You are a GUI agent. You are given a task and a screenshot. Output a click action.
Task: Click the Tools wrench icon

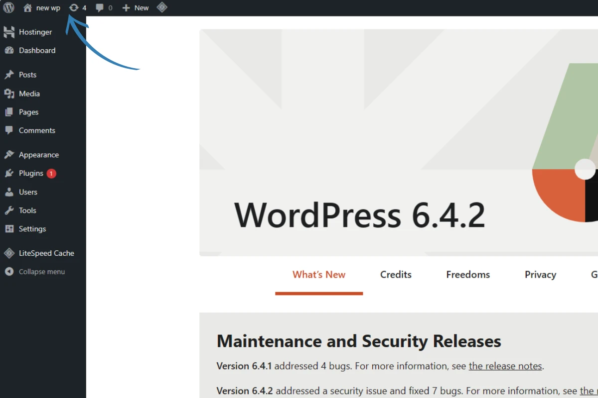pos(9,210)
